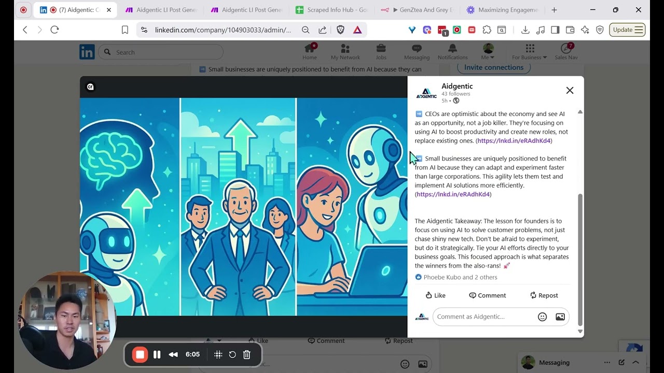Viewport: 664px width, 373px height.
Task: Click the LinkedIn logo
Action: click(x=87, y=52)
